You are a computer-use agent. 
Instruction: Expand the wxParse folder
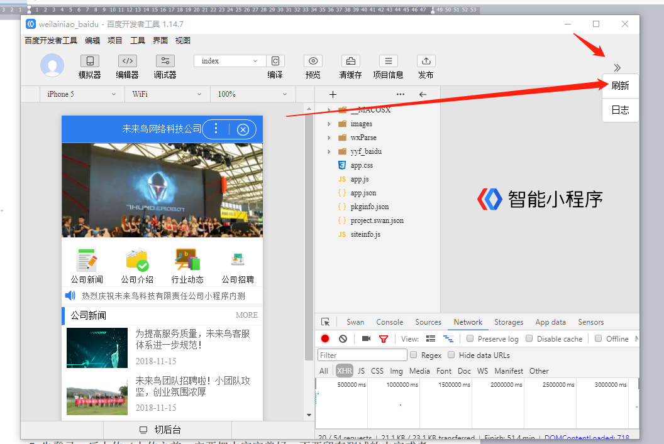pyautogui.click(x=329, y=138)
